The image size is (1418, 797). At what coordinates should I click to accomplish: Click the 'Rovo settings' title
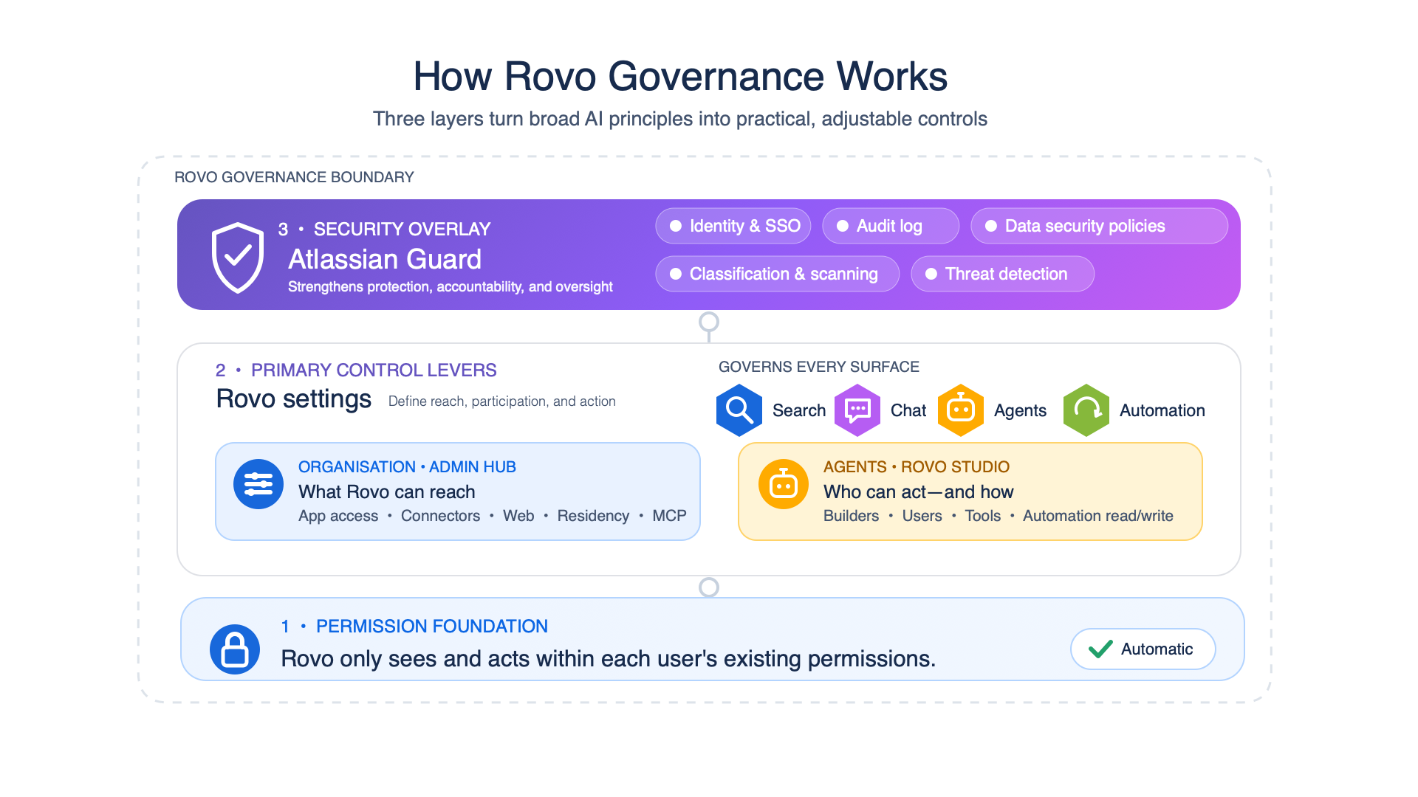point(294,398)
